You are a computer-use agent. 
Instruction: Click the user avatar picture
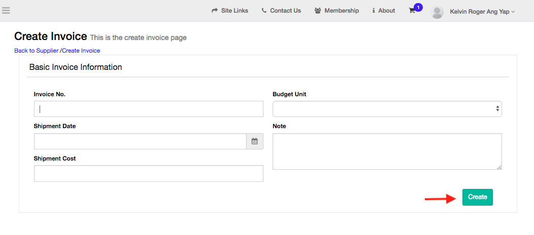pos(437,12)
